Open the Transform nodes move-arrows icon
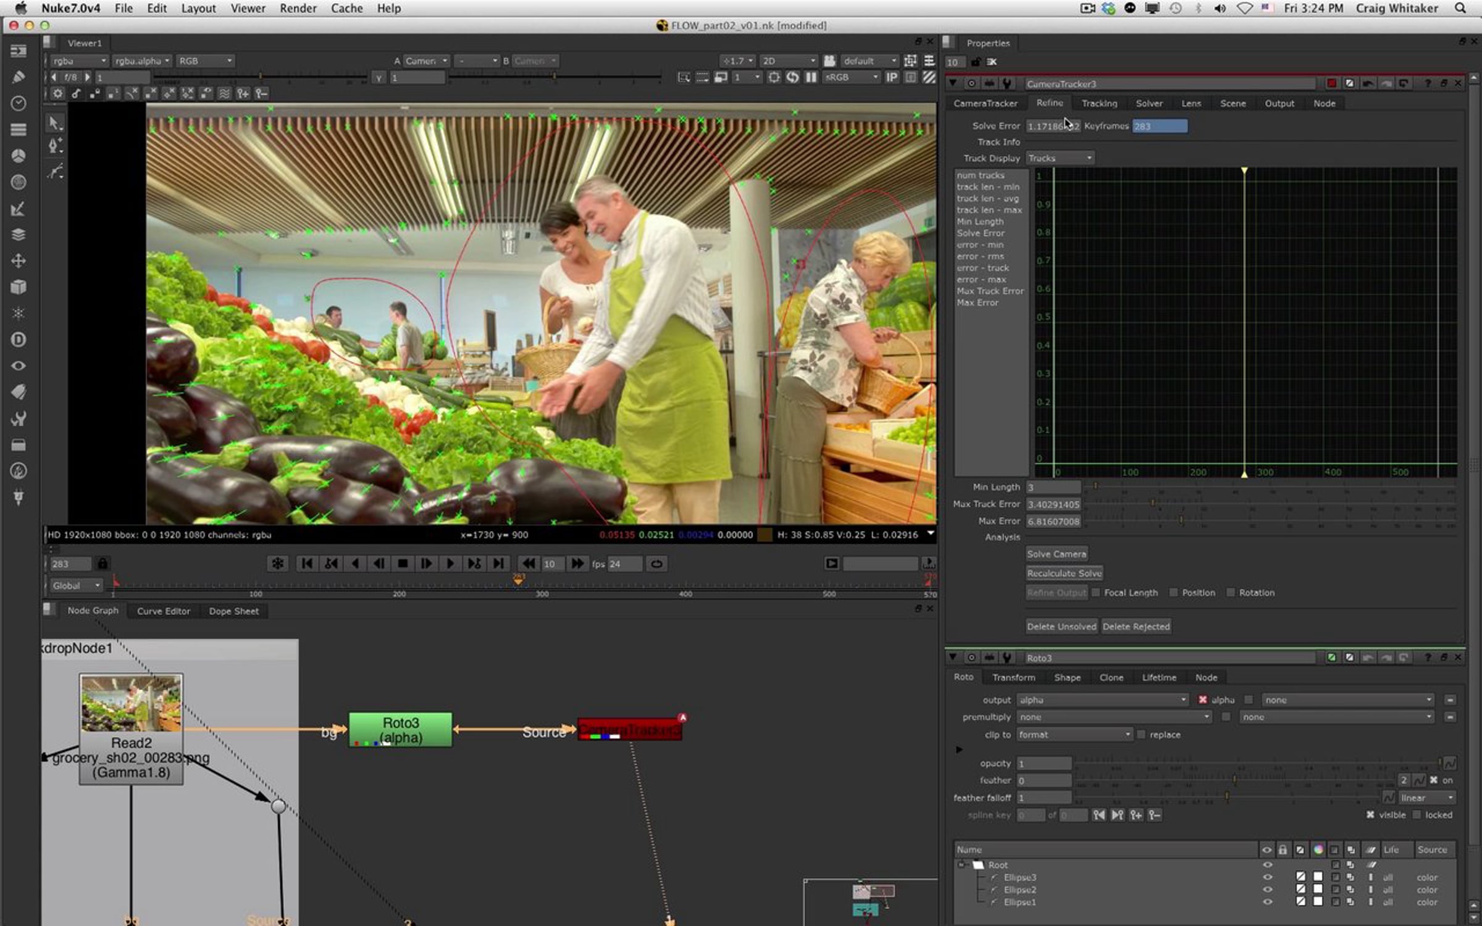Screen dimensions: 1482x926 [x=19, y=261]
